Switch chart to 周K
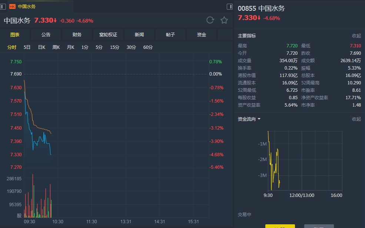 pos(56,47)
